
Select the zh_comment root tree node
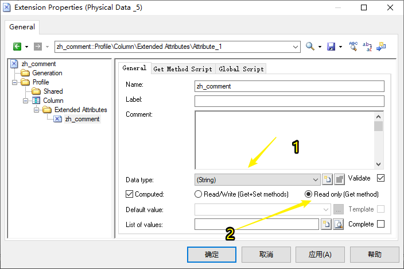click(x=38, y=64)
